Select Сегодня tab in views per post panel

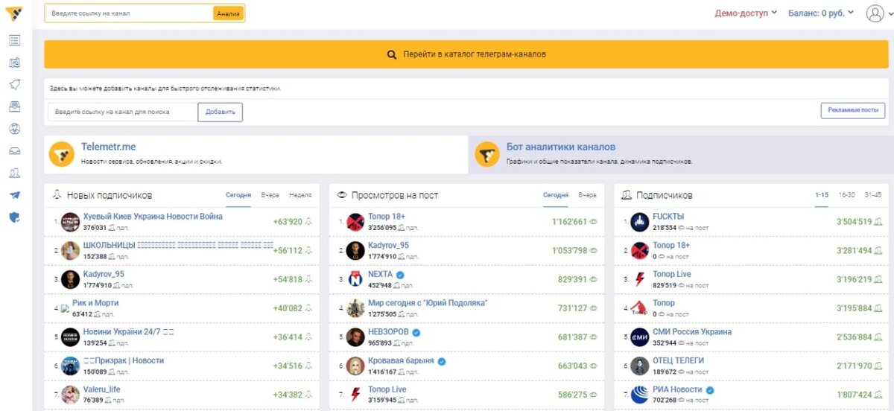[556, 195]
